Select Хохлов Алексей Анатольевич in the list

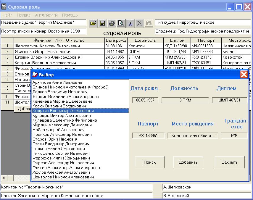[80, 172]
